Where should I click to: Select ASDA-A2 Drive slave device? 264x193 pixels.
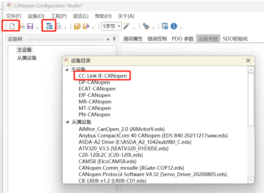coord(135,142)
